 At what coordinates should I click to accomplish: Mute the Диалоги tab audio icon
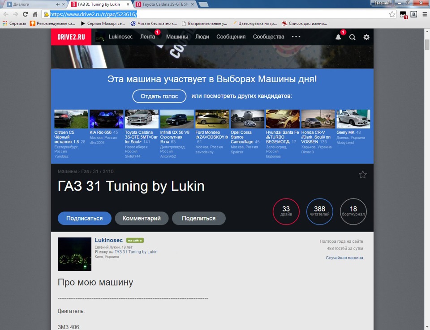pos(58,4)
